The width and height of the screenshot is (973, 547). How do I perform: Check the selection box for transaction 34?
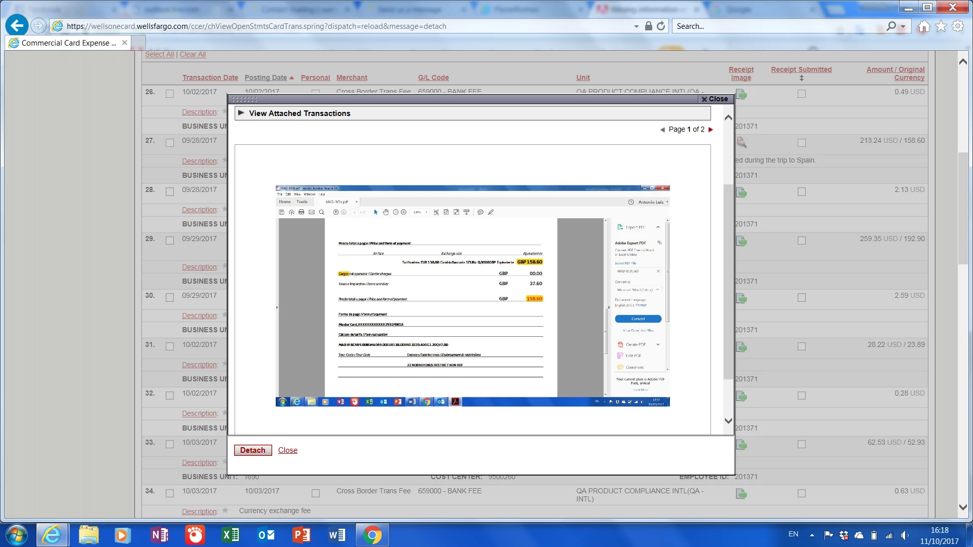(170, 493)
